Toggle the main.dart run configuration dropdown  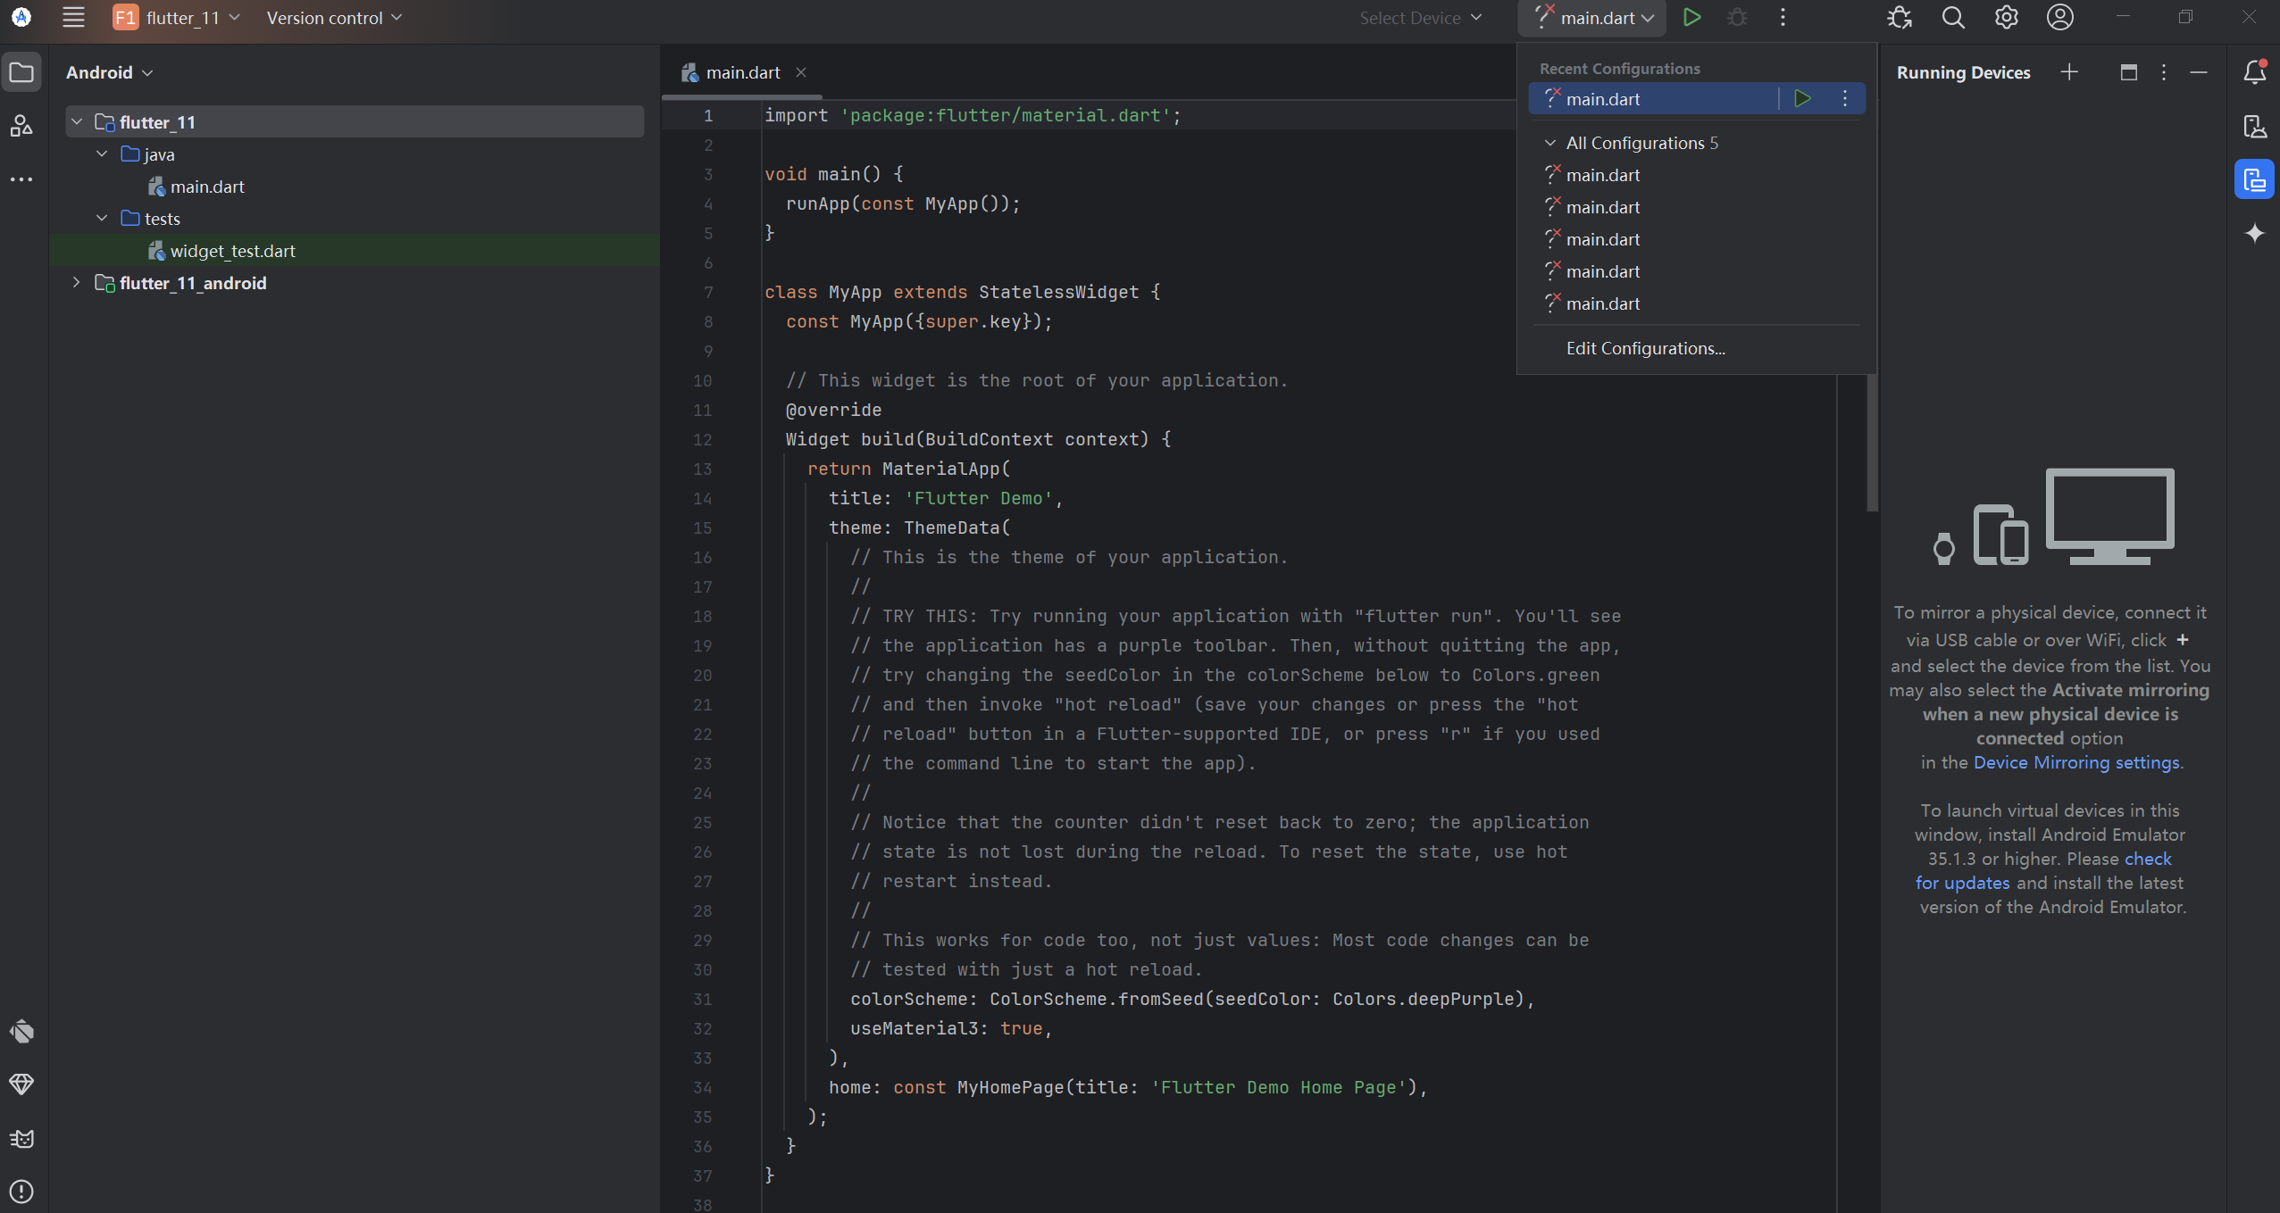click(1592, 17)
